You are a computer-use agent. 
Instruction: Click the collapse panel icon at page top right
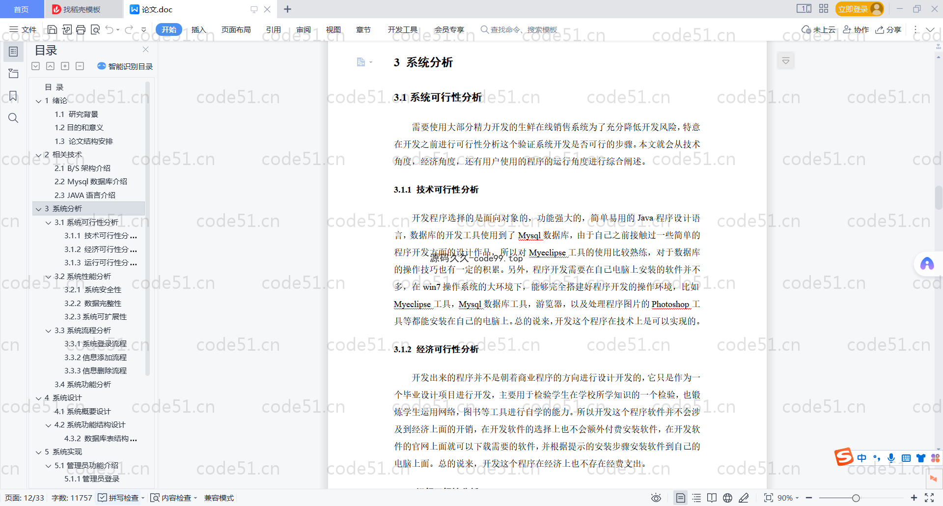point(786,61)
